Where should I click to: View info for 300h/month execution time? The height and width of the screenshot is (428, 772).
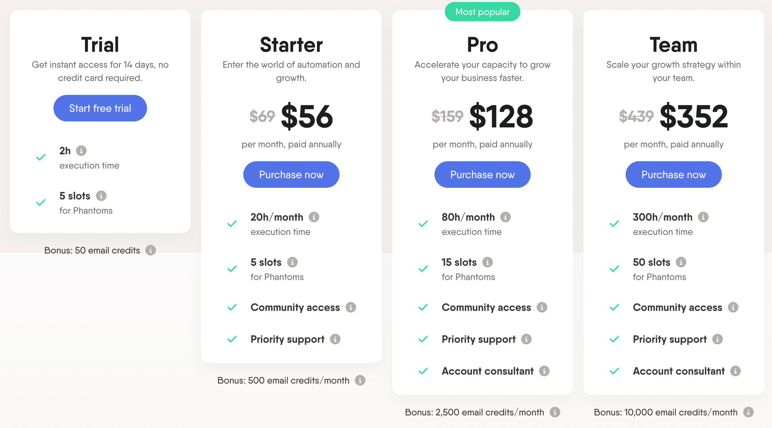703,217
